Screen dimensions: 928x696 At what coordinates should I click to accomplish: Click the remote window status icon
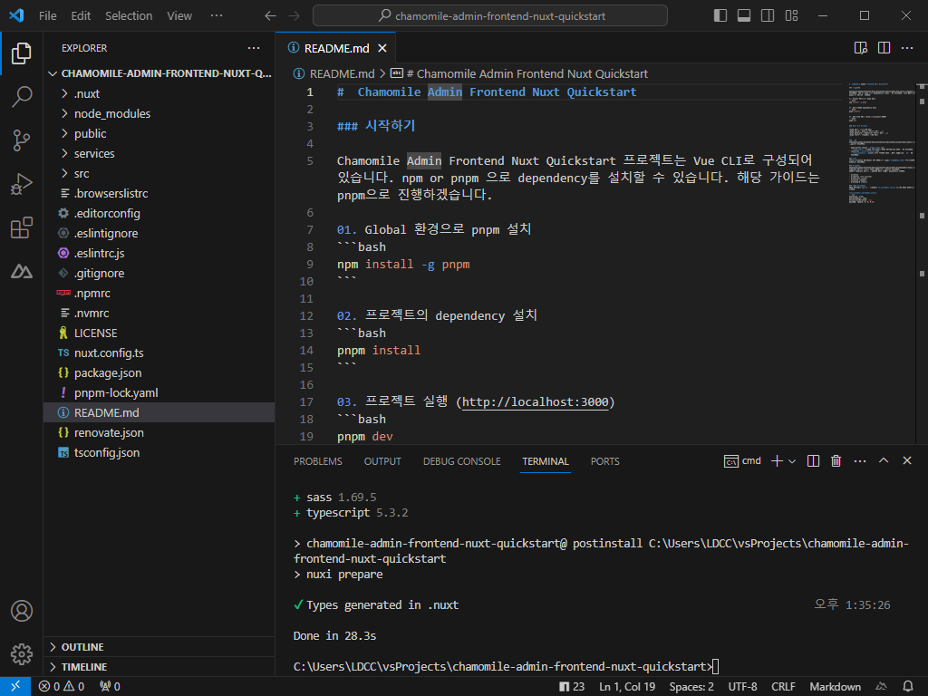(15, 686)
